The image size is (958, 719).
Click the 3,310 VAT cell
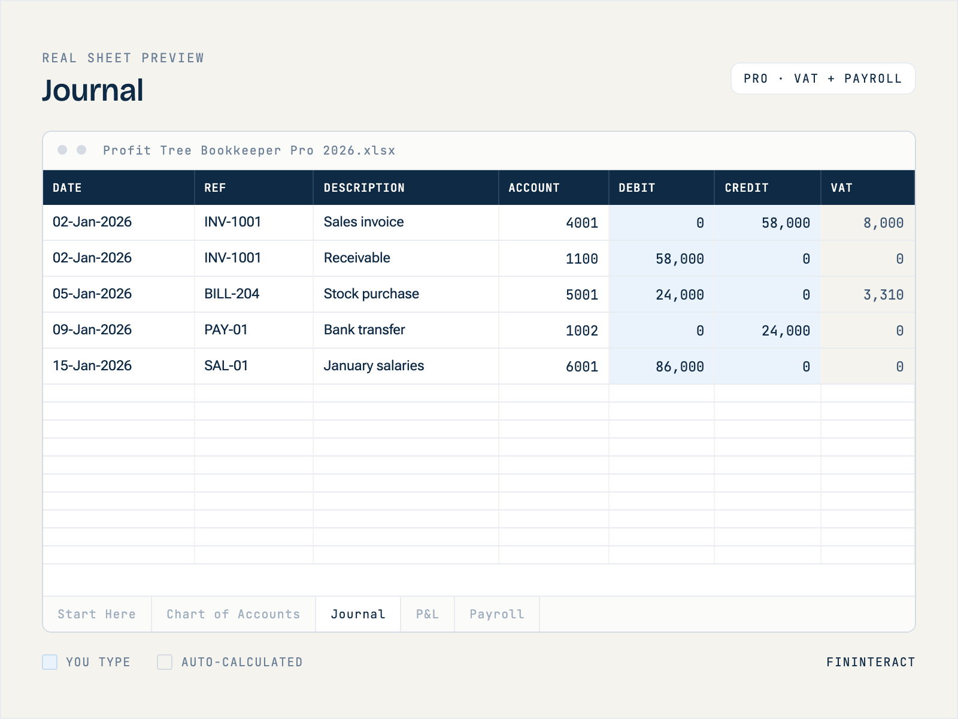click(x=868, y=294)
